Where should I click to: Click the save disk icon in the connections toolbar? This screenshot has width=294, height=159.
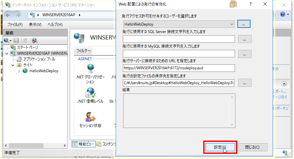click(x=16, y=40)
